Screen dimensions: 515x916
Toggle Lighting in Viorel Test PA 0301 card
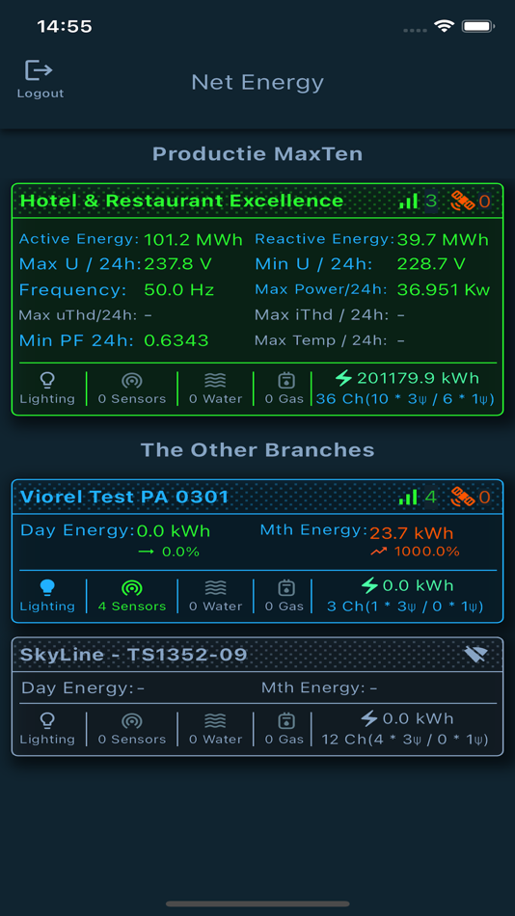tap(47, 597)
